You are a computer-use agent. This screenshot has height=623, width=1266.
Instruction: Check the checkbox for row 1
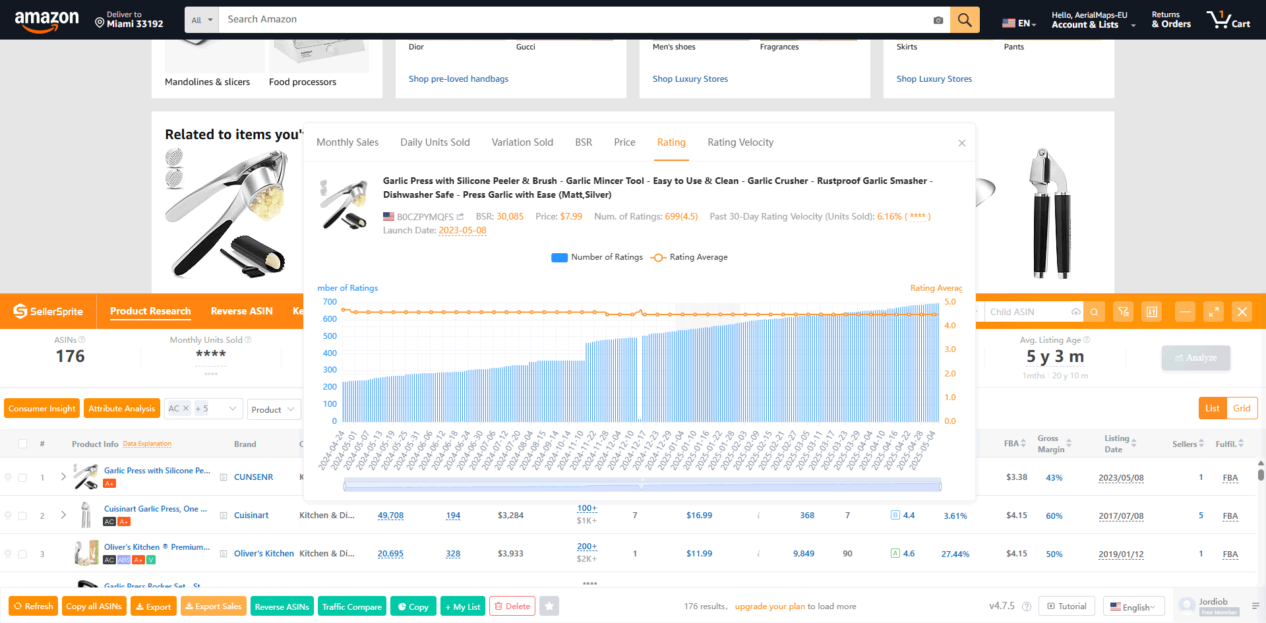coord(22,477)
